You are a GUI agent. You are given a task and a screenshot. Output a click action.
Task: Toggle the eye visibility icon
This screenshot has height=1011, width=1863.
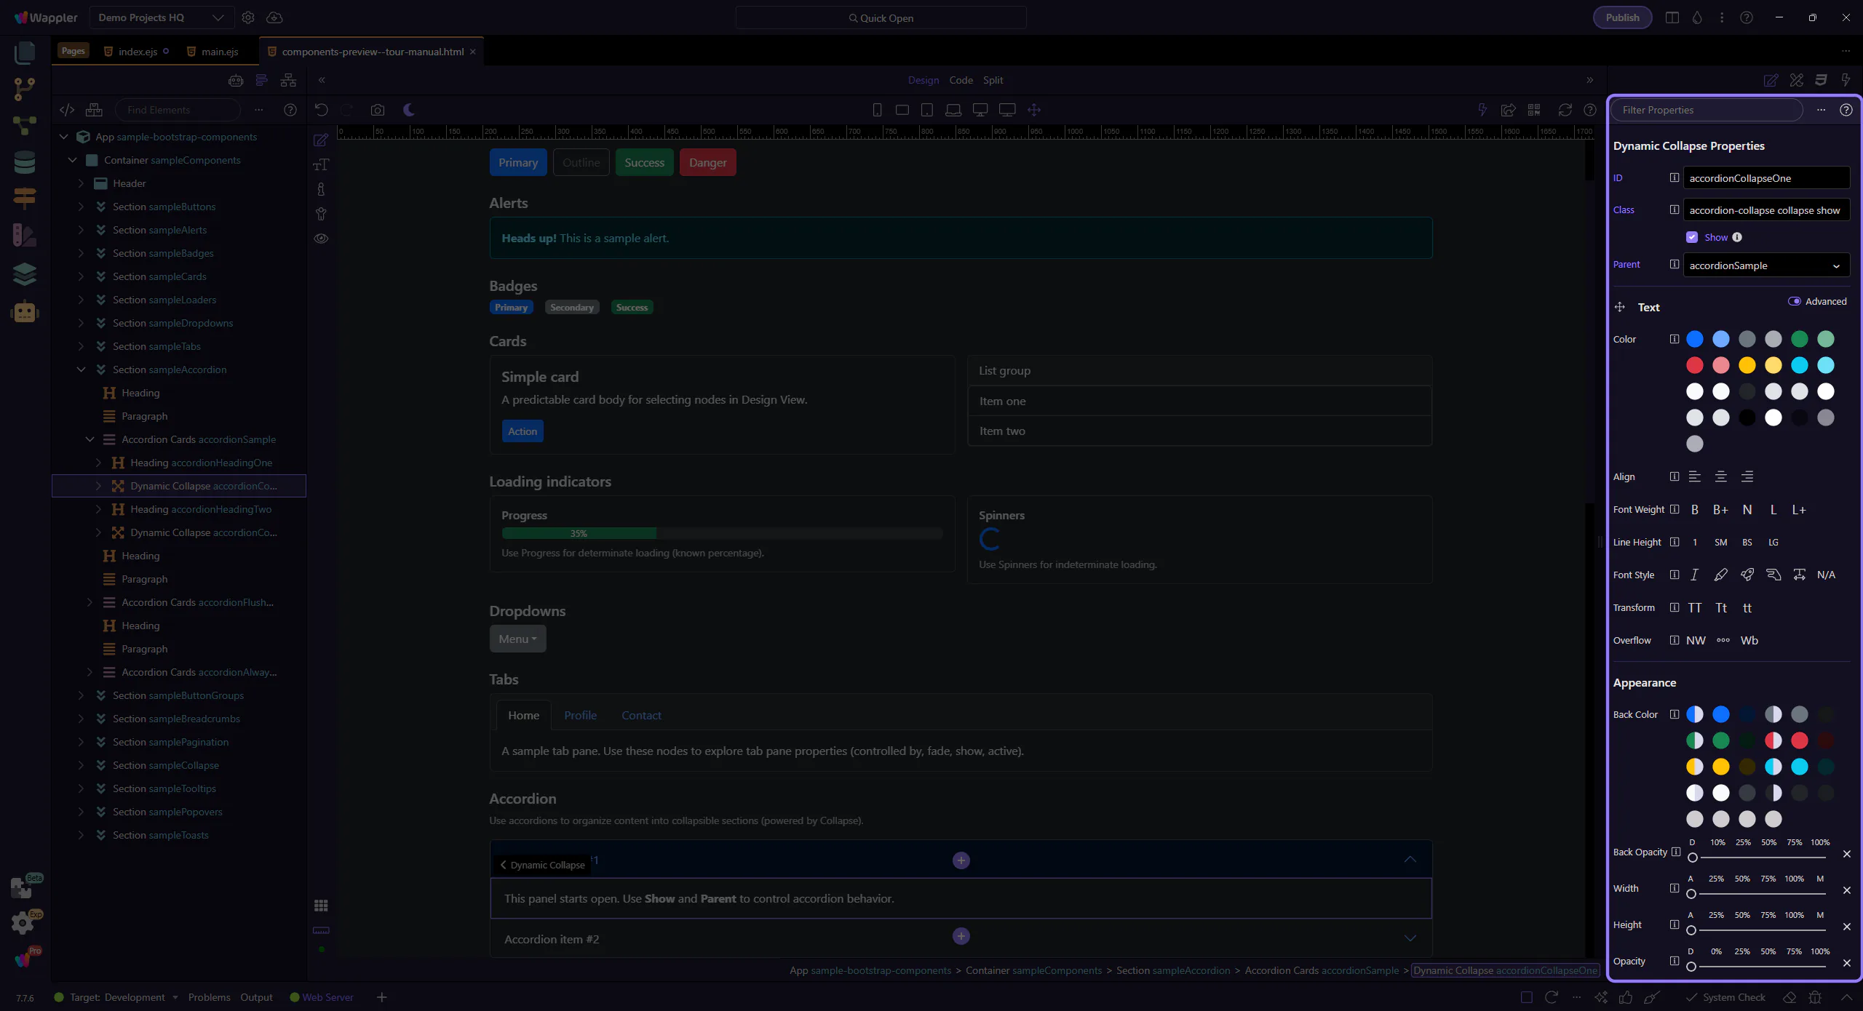tap(321, 239)
